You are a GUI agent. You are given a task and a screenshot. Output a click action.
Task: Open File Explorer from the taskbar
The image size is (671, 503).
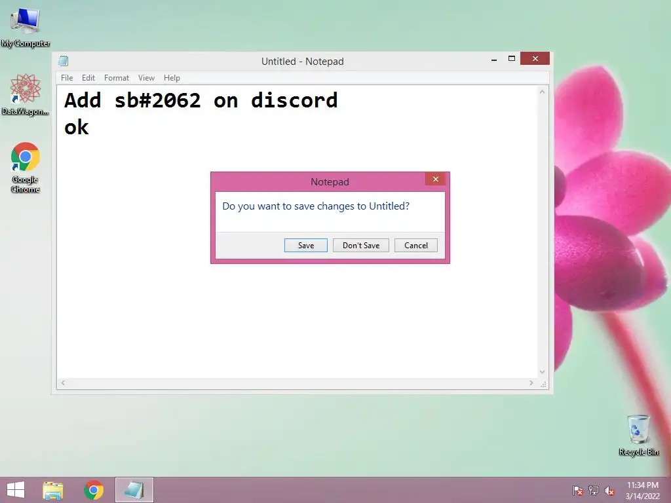[x=52, y=490]
